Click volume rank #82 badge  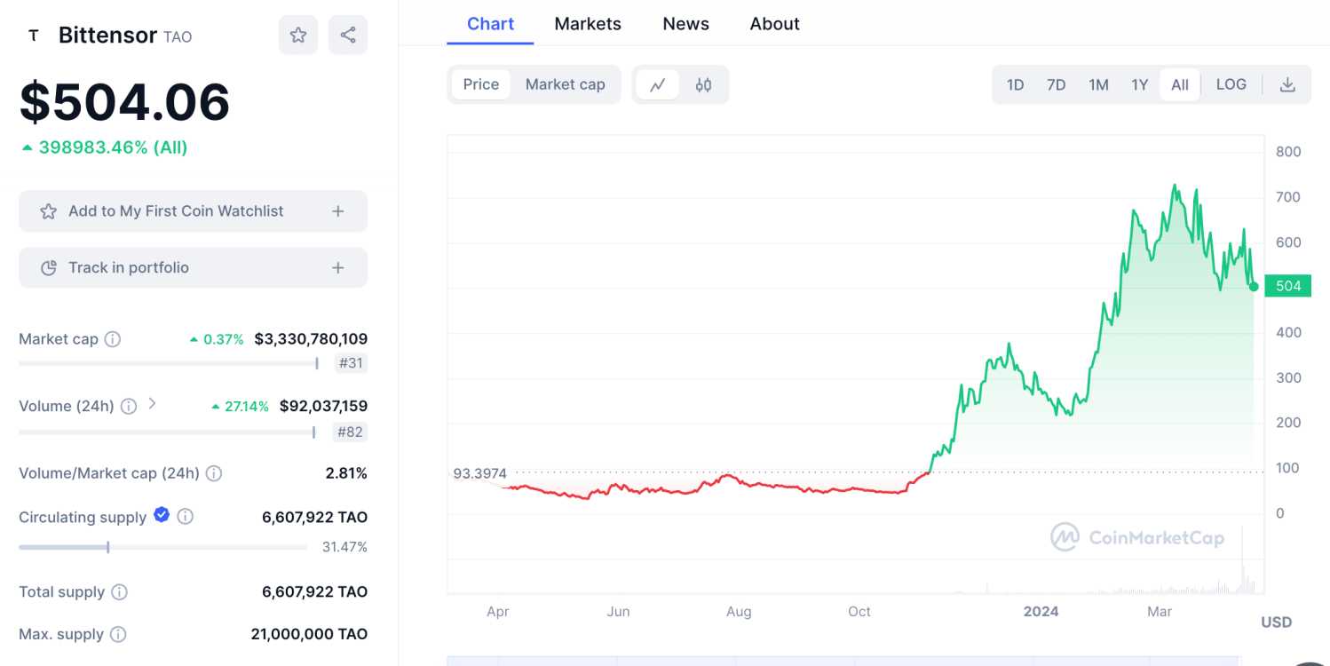(351, 432)
